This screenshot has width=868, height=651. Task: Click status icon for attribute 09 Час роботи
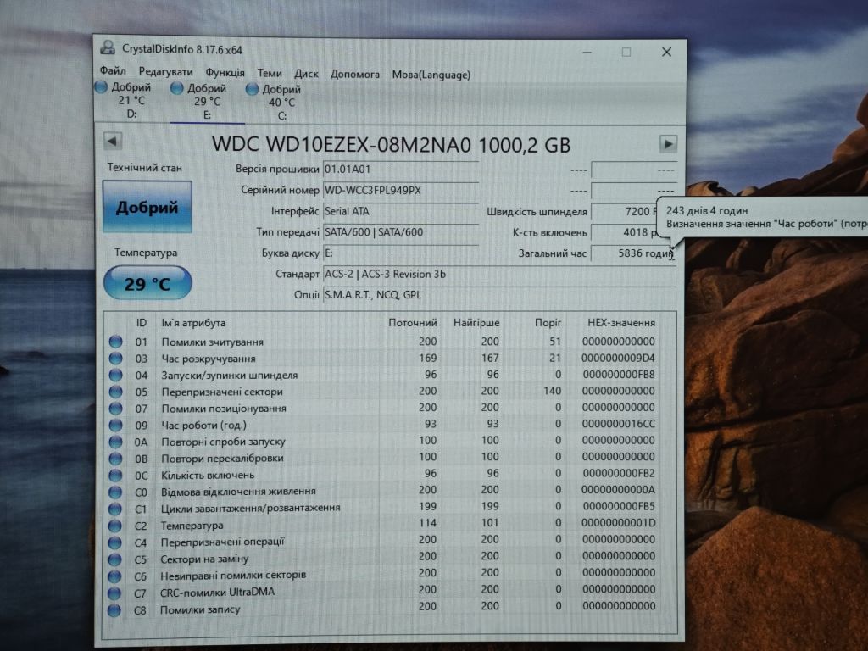tap(115, 426)
